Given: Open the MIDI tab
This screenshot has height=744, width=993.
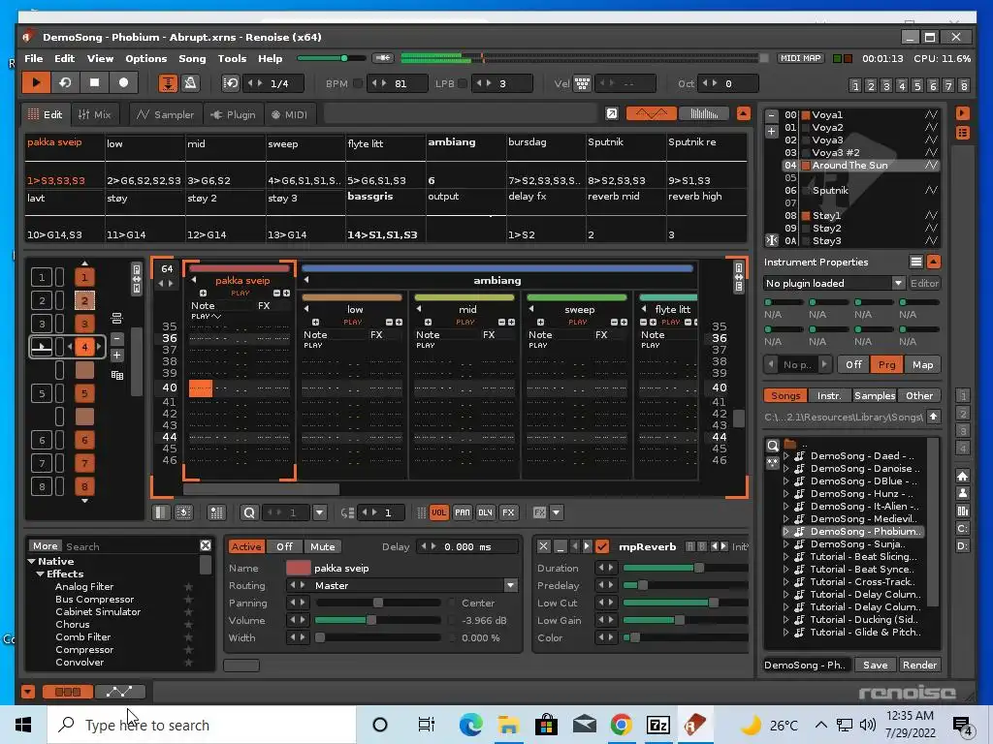Looking at the screenshot, I should coord(289,114).
